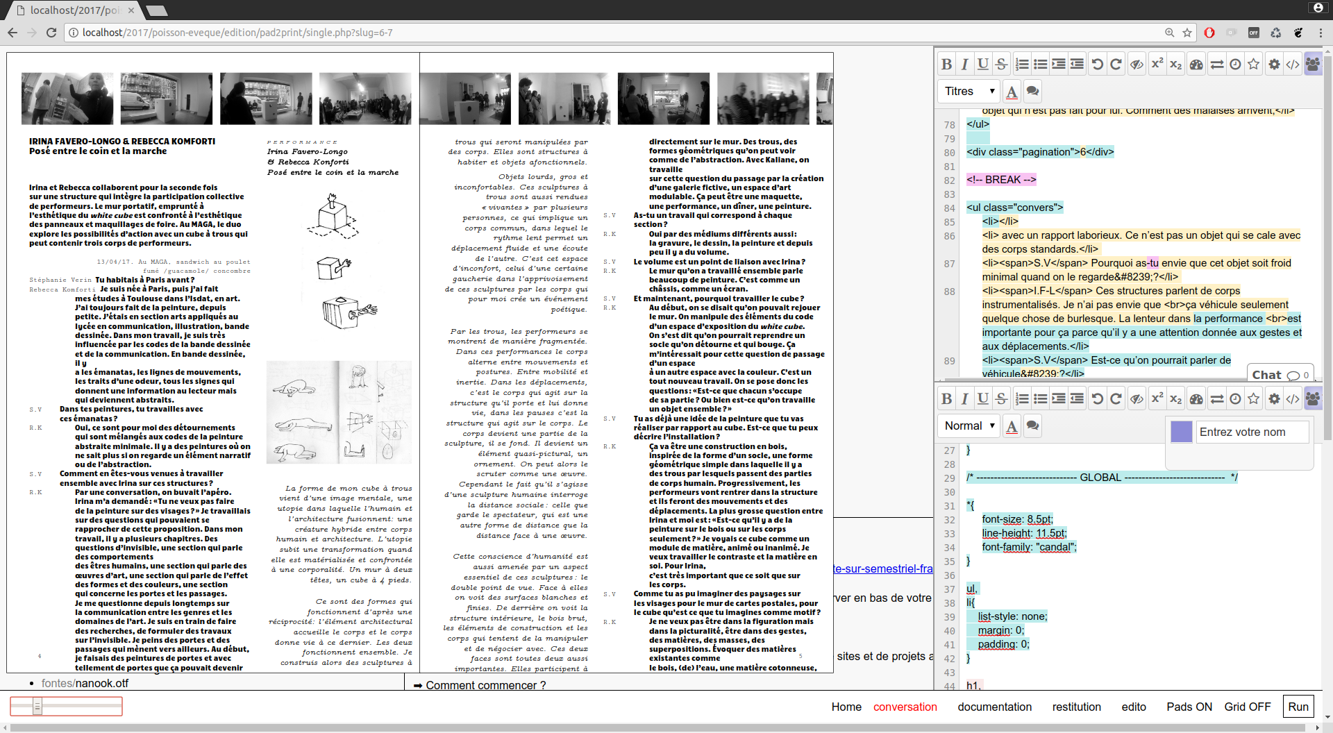Viewport: 1333px width, 733px height.
Task: Click Bold in the top pad toolbar
Action: (x=946, y=65)
